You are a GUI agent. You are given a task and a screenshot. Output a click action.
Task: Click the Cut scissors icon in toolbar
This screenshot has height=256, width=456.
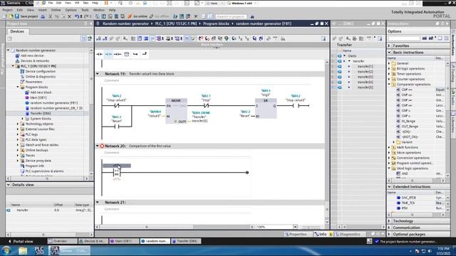click(x=51, y=16)
